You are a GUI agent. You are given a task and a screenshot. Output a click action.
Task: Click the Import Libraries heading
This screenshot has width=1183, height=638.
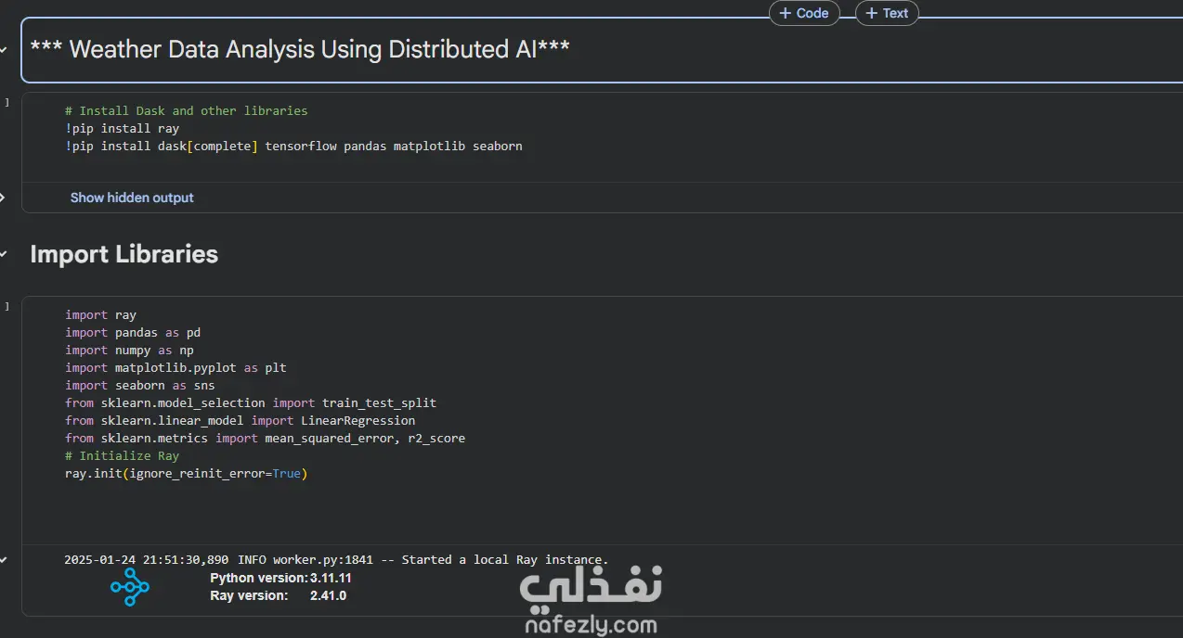point(124,254)
